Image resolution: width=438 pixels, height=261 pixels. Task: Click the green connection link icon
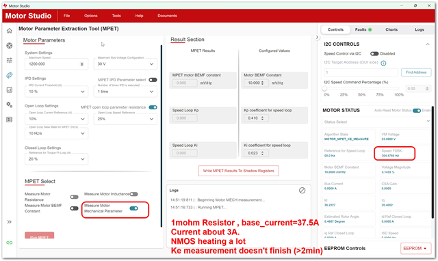click(9, 243)
